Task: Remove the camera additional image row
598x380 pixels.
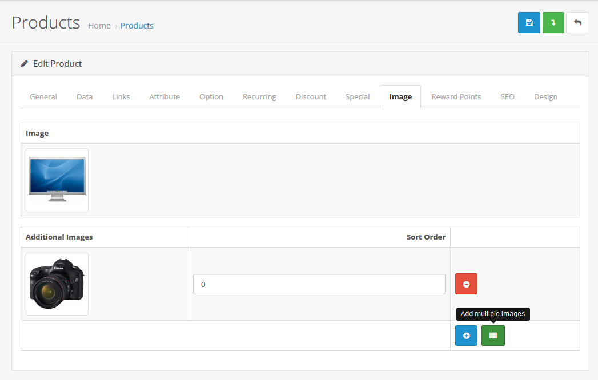Action: pos(466,284)
